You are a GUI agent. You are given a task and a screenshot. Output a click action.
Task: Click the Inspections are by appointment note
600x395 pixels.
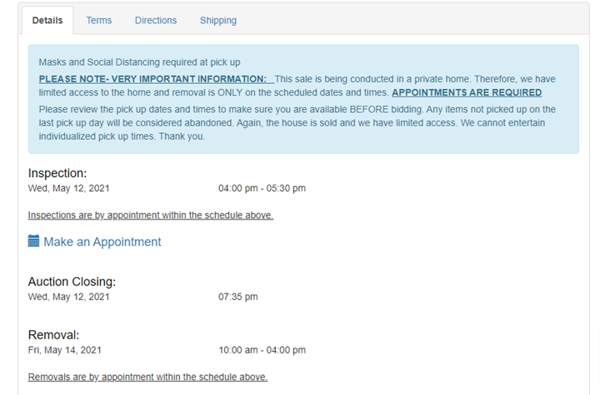(151, 215)
